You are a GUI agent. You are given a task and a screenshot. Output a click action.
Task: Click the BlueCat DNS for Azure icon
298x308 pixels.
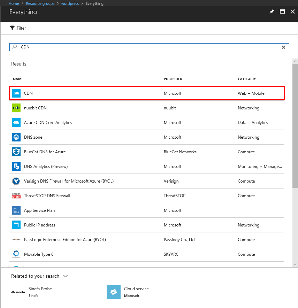[x=16, y=152]
